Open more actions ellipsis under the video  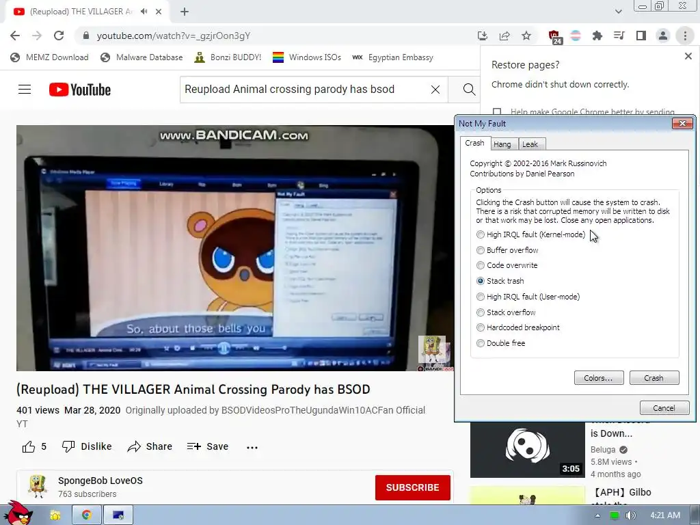point(252,447)
